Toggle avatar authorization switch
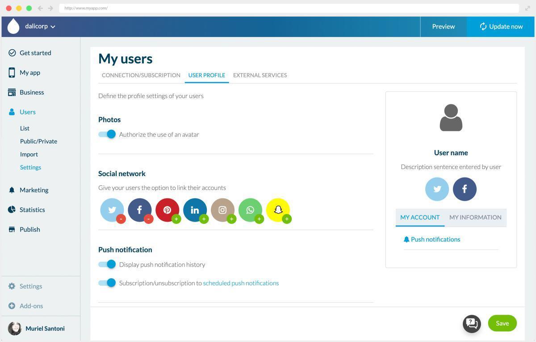This screenshot has height=342, width=536. click(x=107, y=134)
